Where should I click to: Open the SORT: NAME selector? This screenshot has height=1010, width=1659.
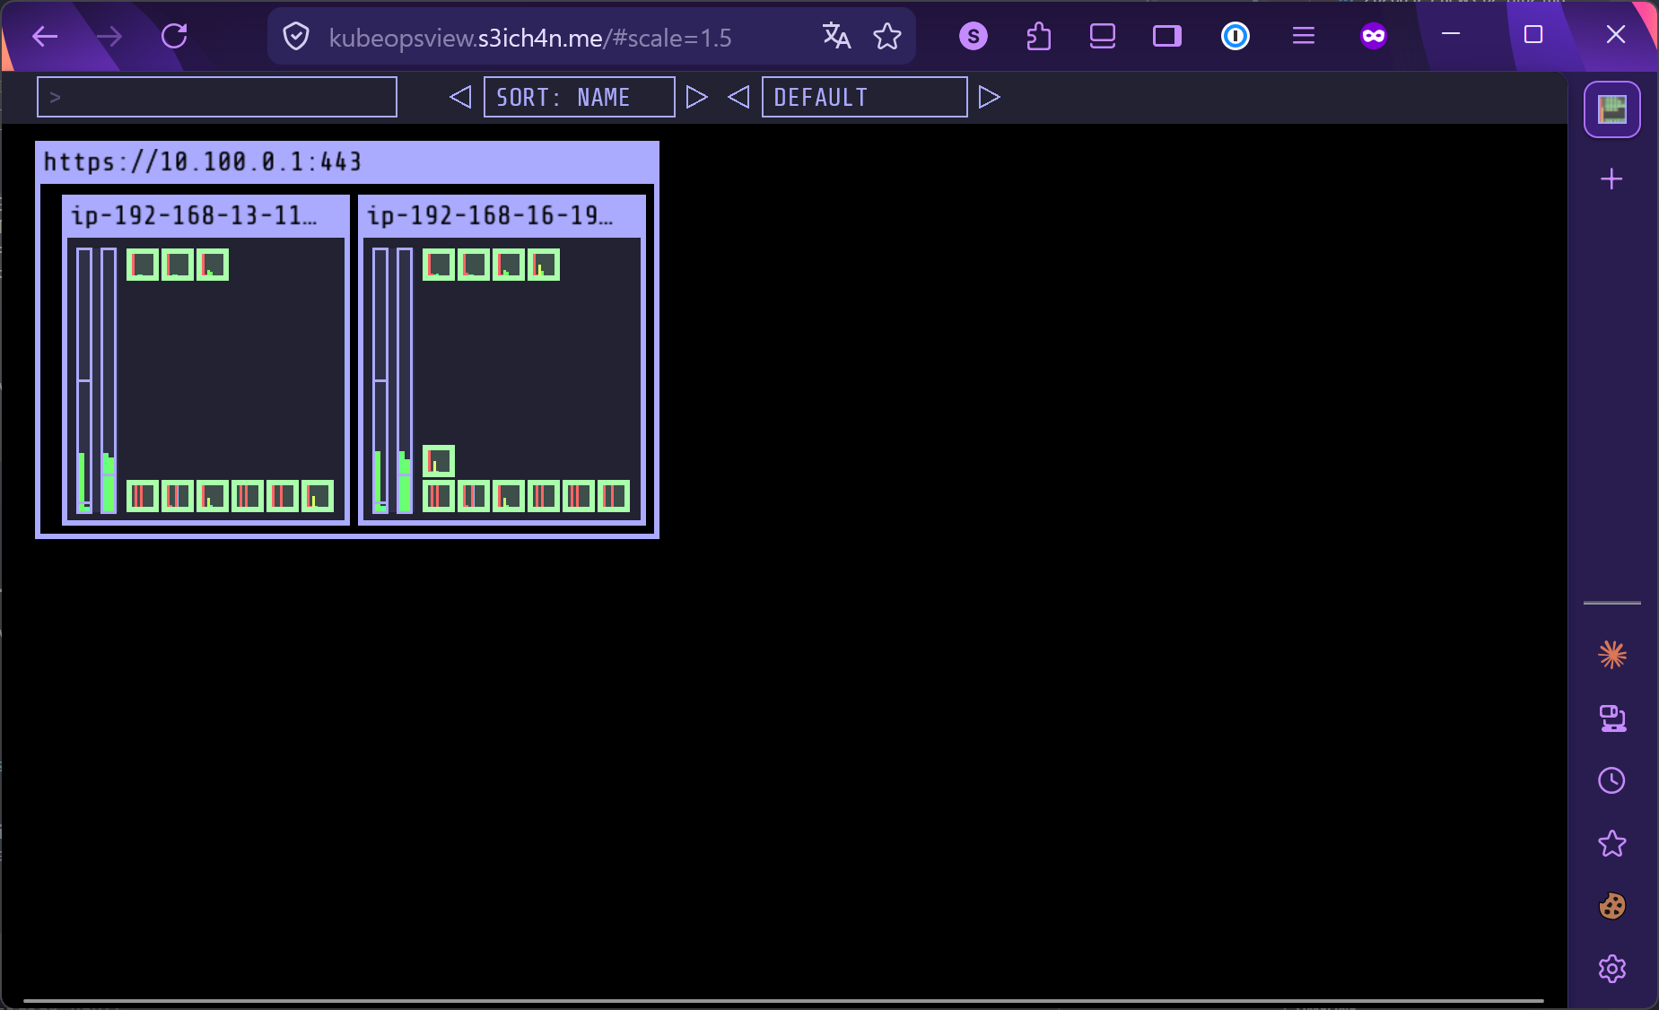click(x=579, y=97)
